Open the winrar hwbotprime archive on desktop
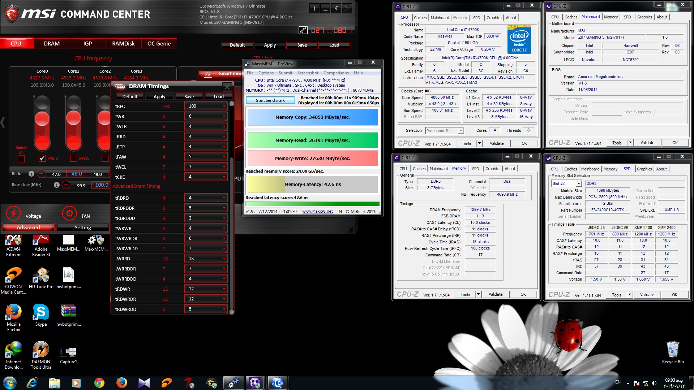 pos(68,315)
